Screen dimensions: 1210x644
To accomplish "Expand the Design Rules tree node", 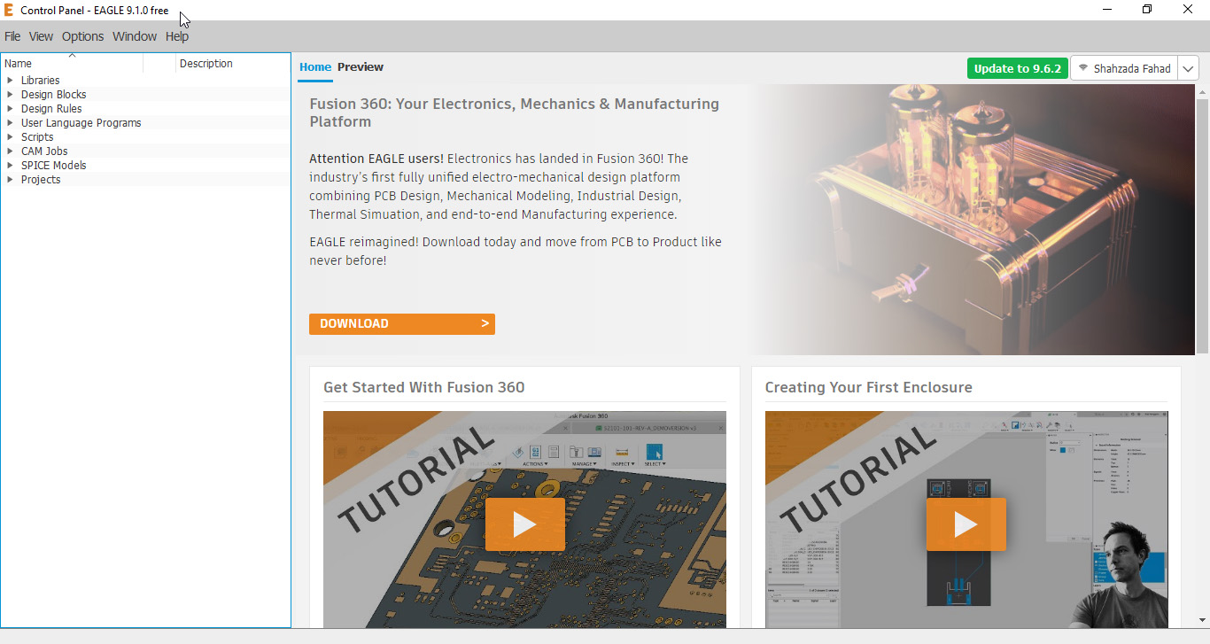I will (10, 109).
